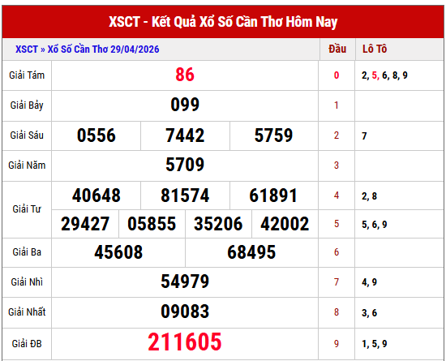446x361 pixels.
Task: Click the Giải Nhất row label
Action: point(27,312)
